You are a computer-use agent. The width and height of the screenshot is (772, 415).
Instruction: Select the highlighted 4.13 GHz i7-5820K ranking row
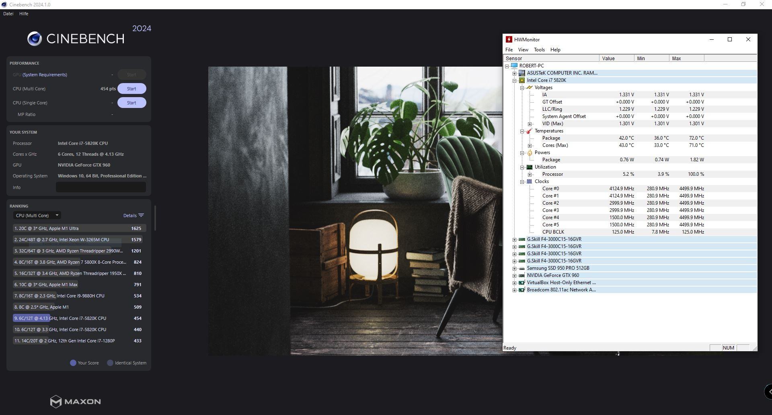(x=79, y=318)
